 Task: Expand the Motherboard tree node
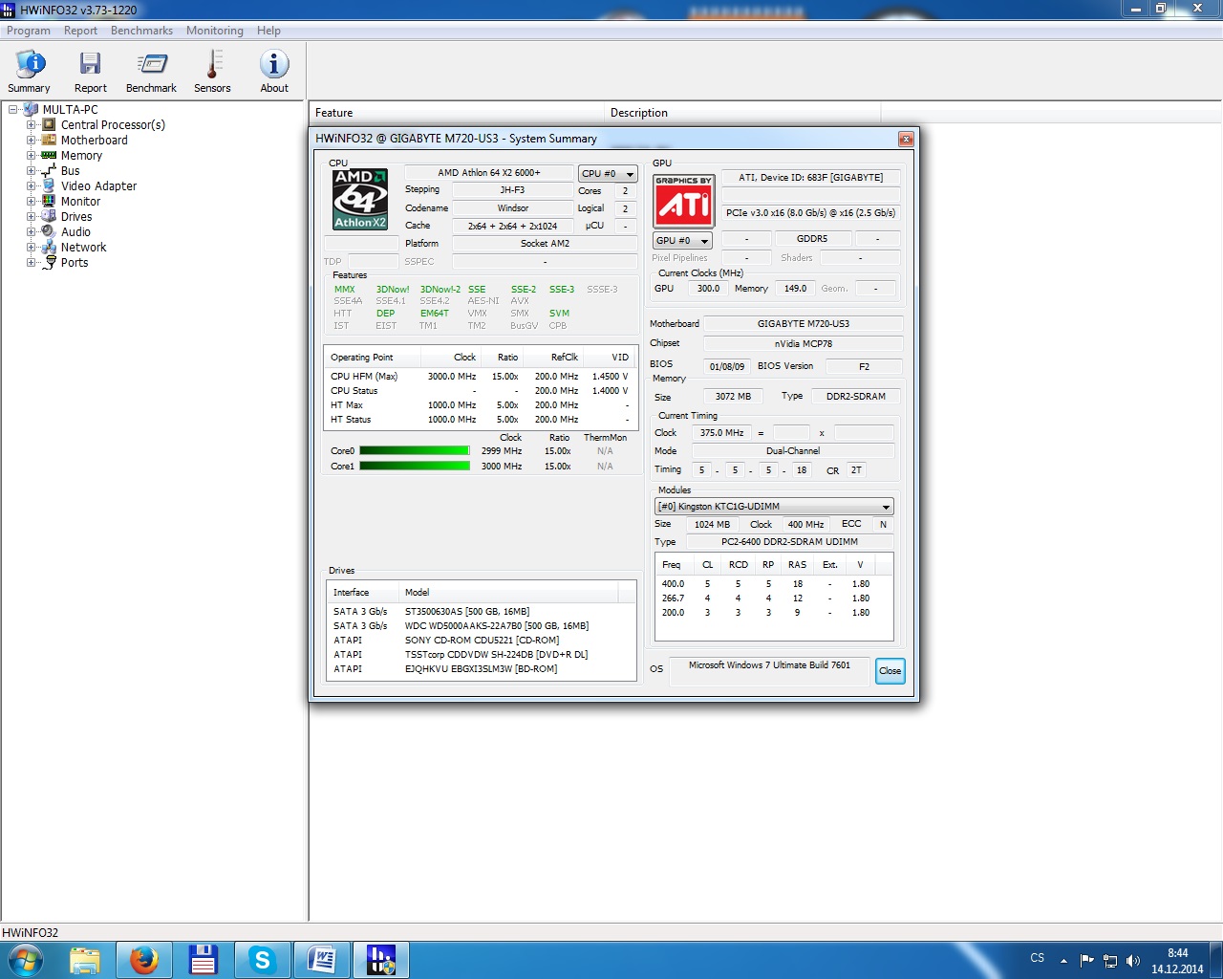coord(32,140)
